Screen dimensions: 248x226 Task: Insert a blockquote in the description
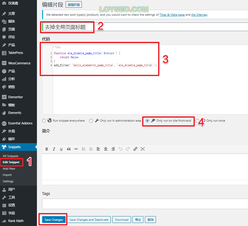(69, 149)
